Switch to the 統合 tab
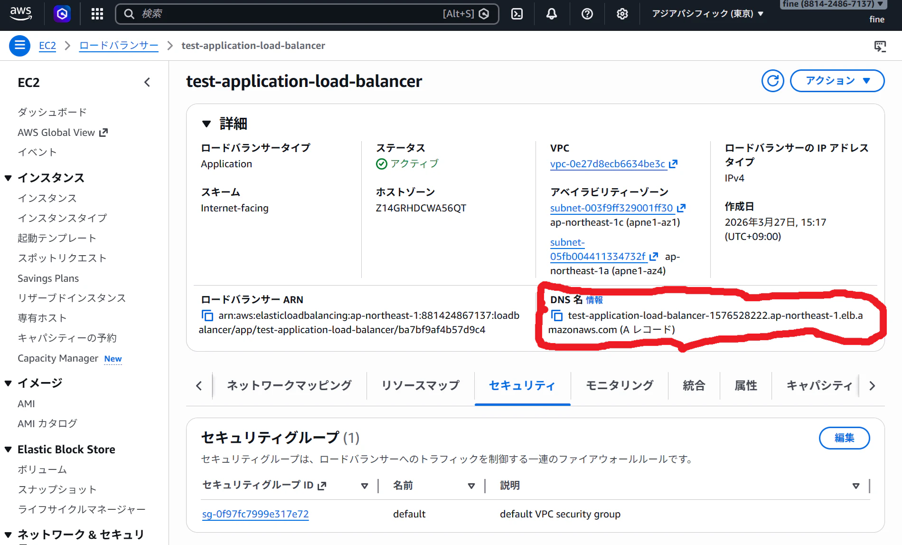The height and width of the screenshot is (545, 902). 694,385
